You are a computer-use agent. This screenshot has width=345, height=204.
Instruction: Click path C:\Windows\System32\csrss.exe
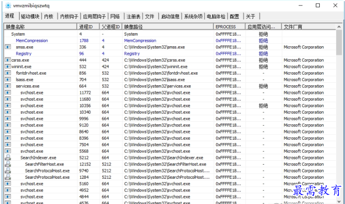click(x=154, y=60)
